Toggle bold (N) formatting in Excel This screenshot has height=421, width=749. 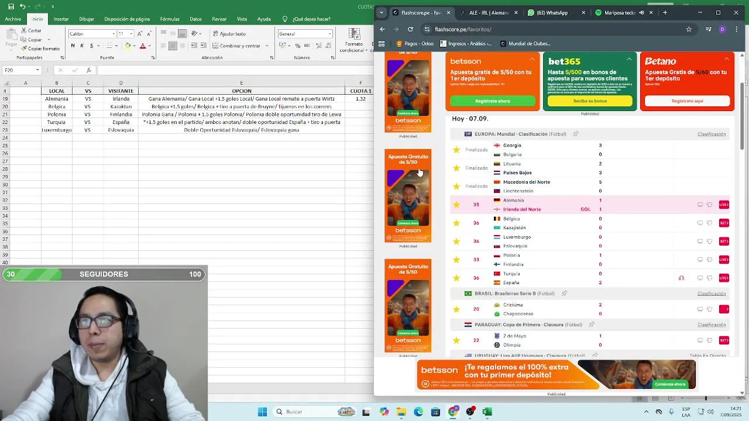tap(73, 46)
